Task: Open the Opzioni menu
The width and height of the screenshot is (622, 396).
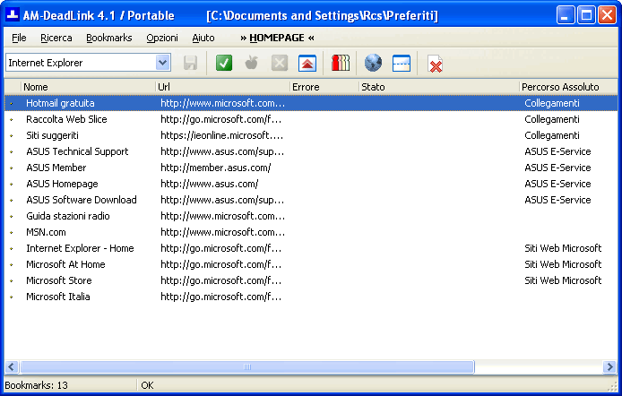Action: 162,38
